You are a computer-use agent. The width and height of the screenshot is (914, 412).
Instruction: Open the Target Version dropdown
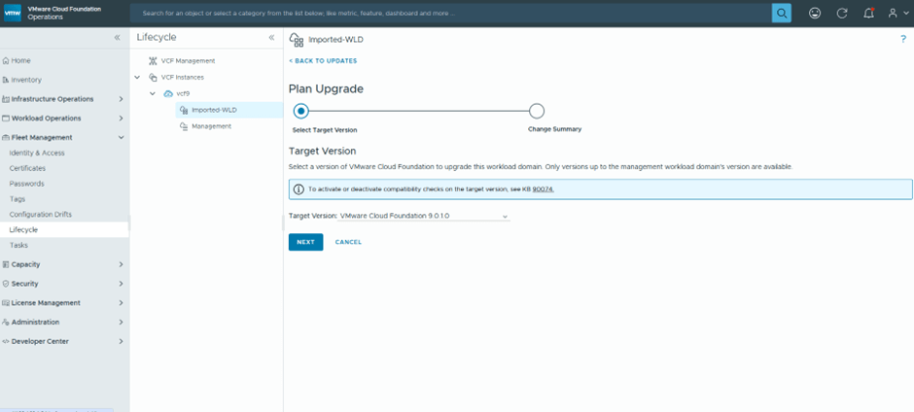point(423,216)
